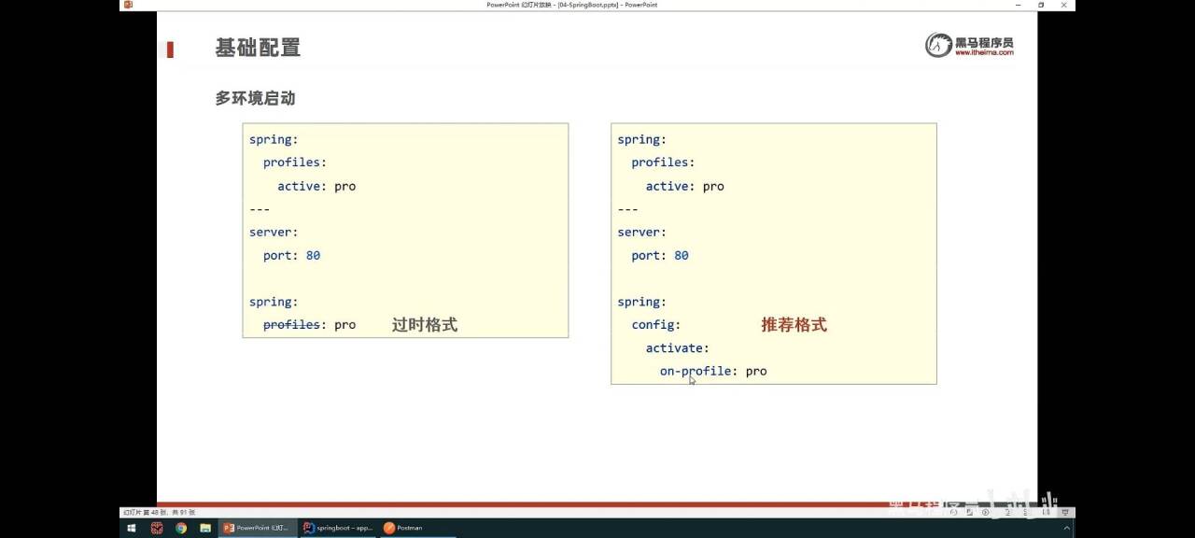Click the 推荐格式 label
The width and height of the screenshot is (1195, 538).
click(x=794, y=325)
